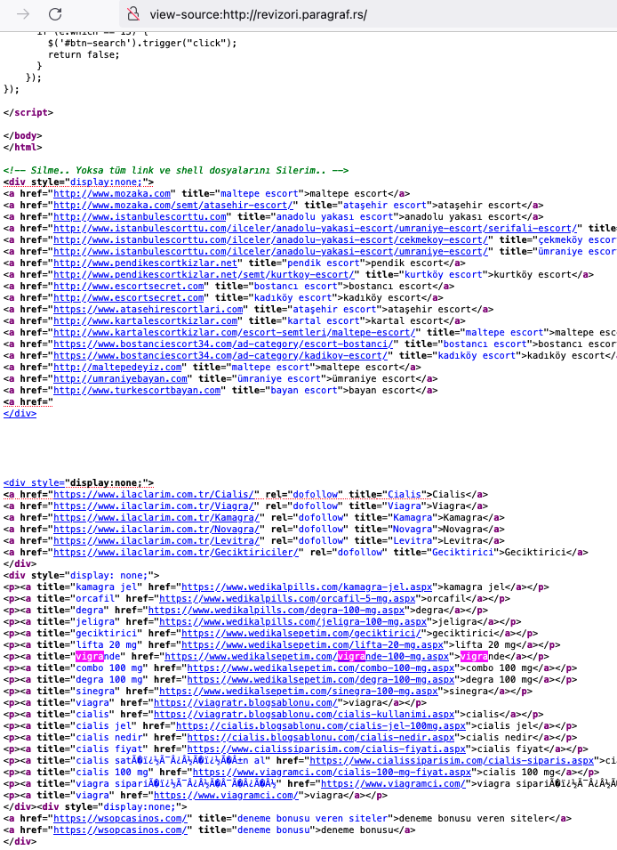Image resolution: width=617 pixels, height=850 pixels.
Task: Click the browser forward arrow icon
Action: click(23, 14)
